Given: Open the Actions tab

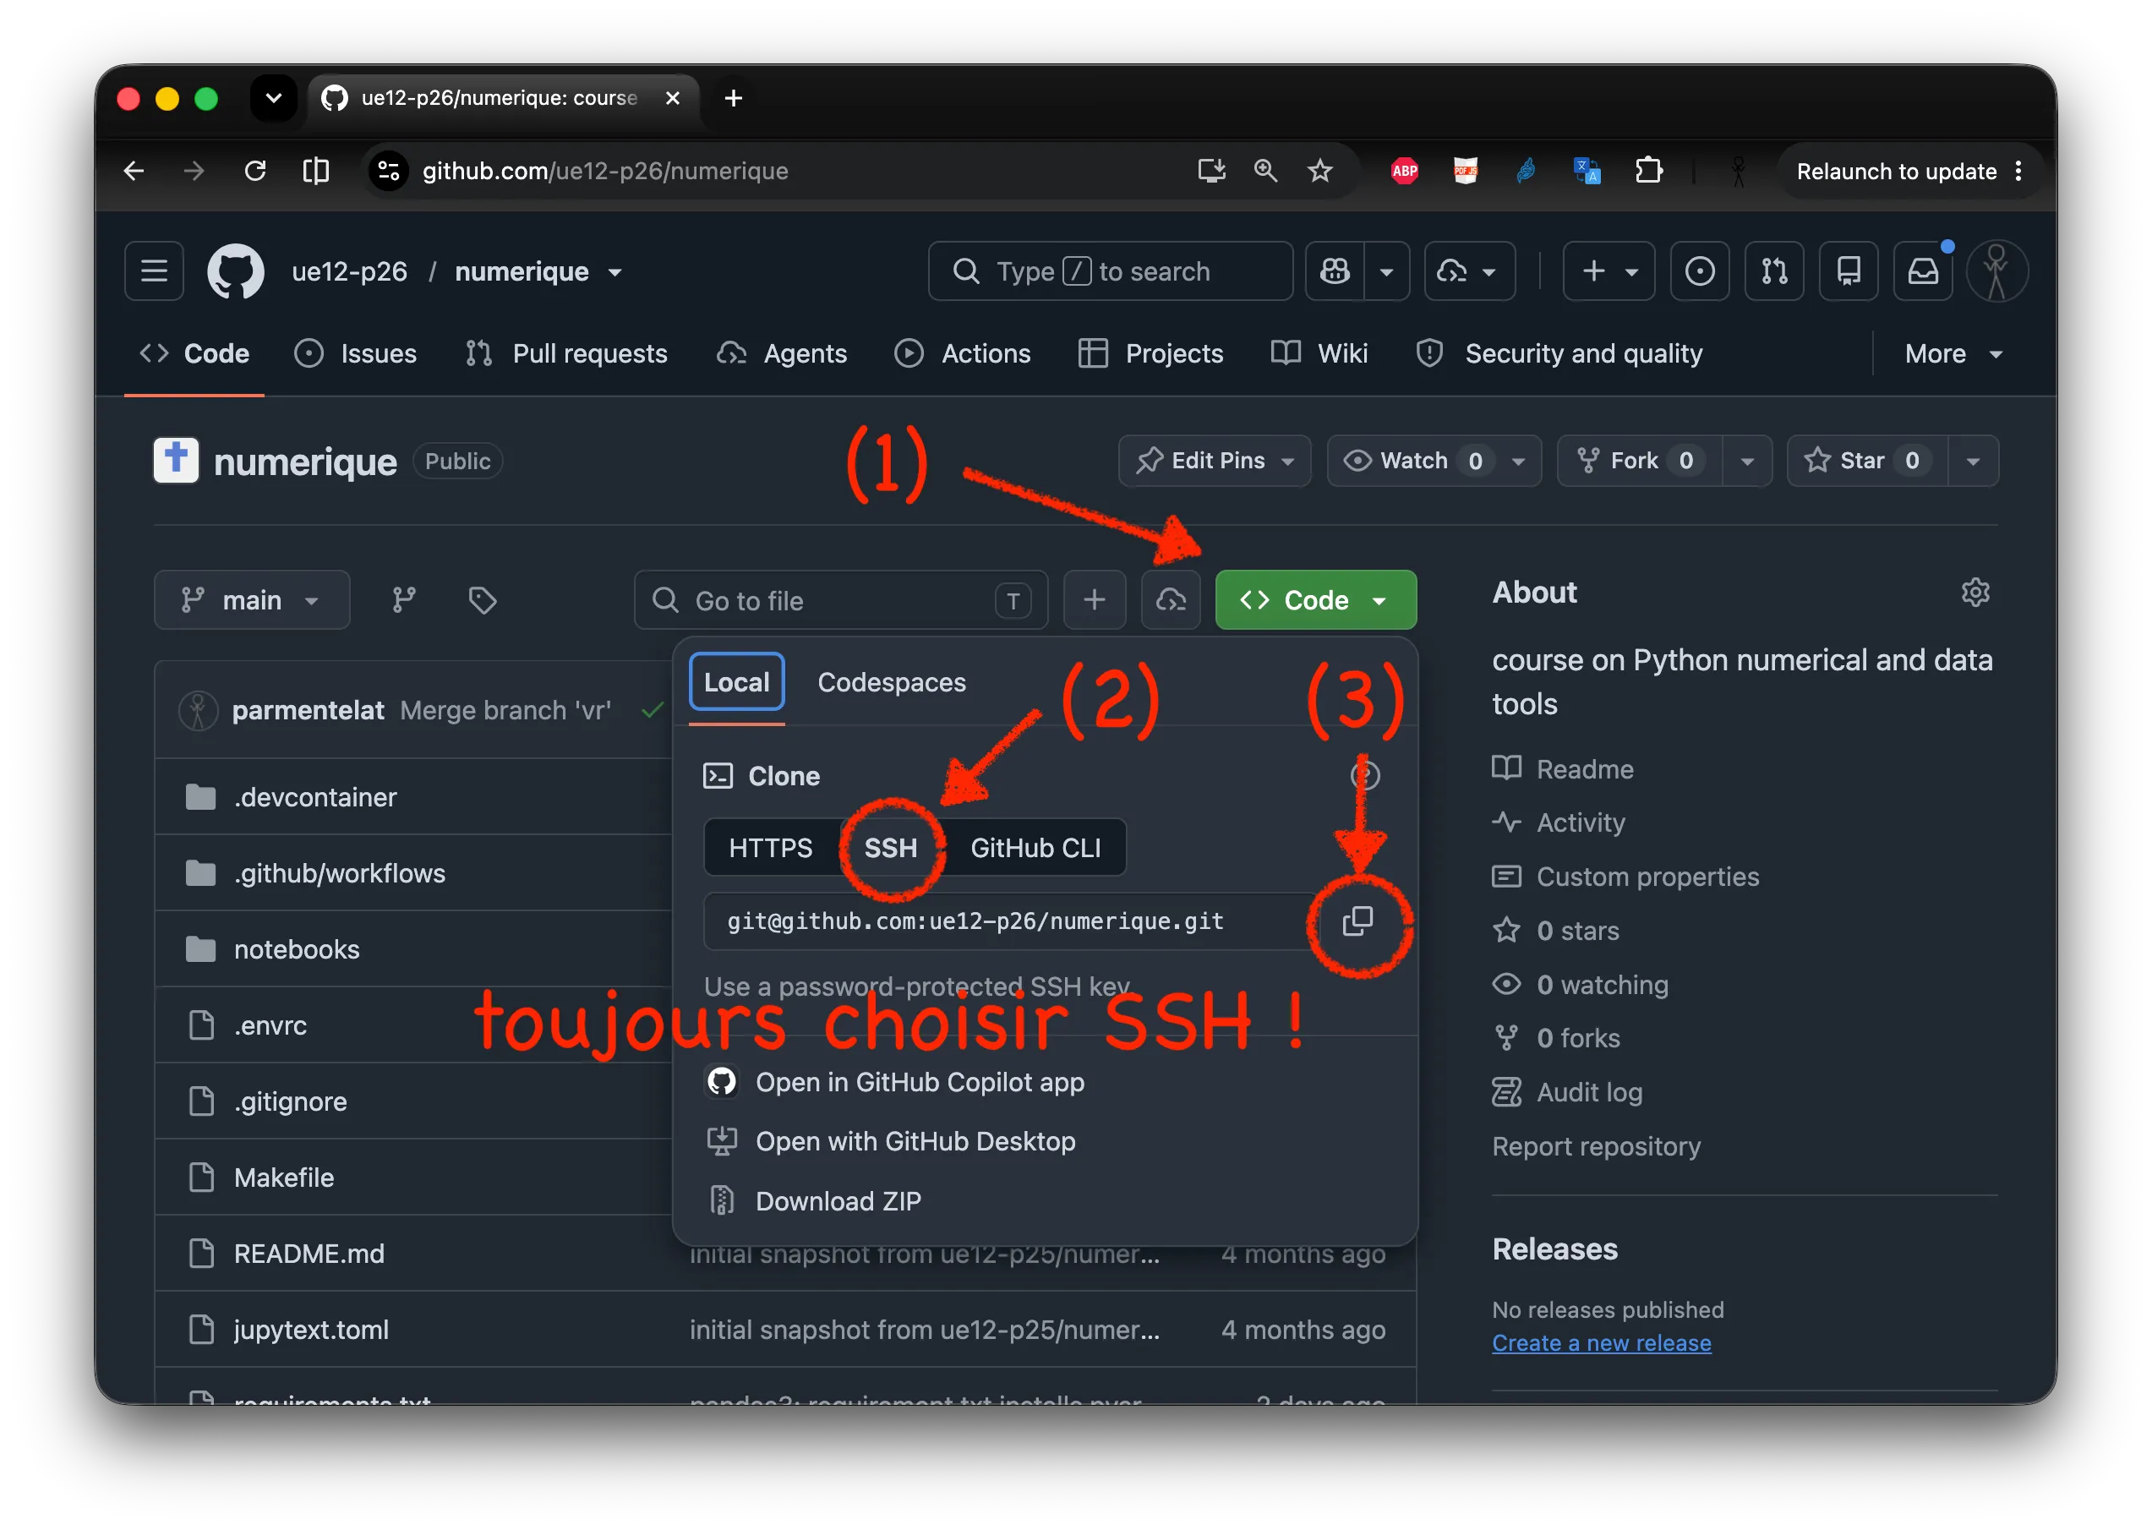Looking at the screenshot, I should pos(963,353).
